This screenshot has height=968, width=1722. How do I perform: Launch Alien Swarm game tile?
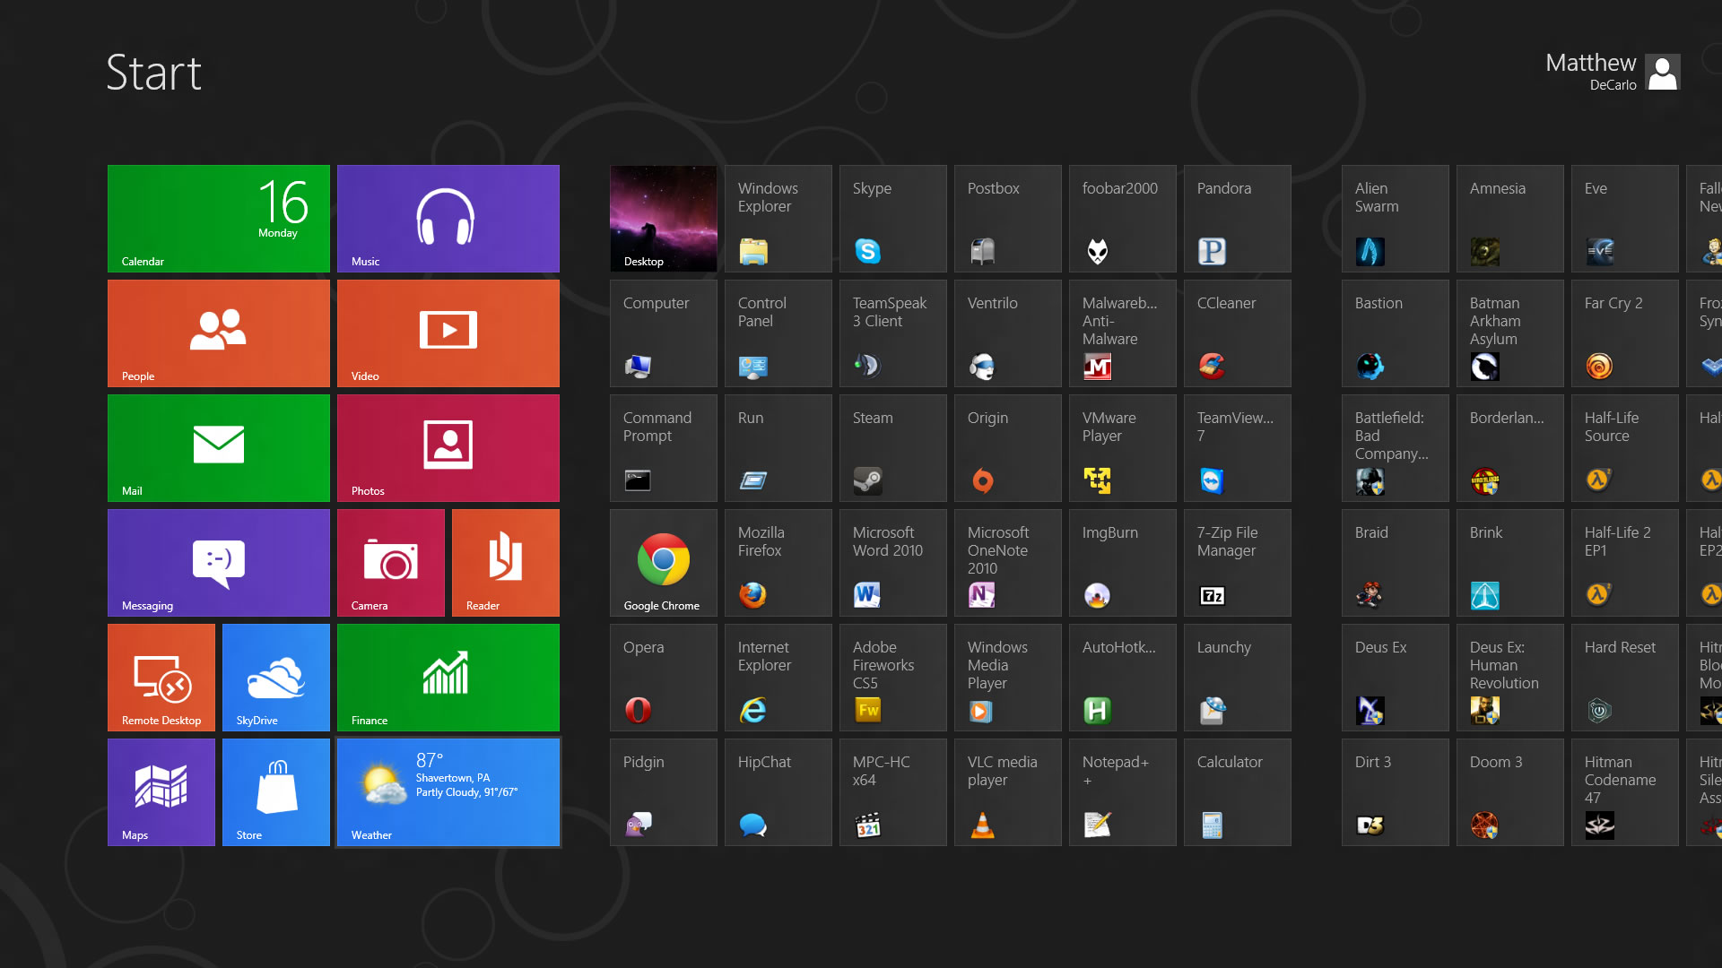(1396, 219)
